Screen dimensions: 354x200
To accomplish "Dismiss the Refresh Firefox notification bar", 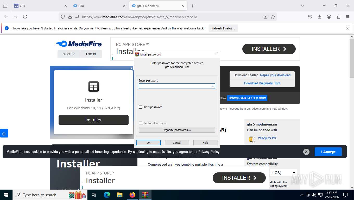I will click(347, 28).
